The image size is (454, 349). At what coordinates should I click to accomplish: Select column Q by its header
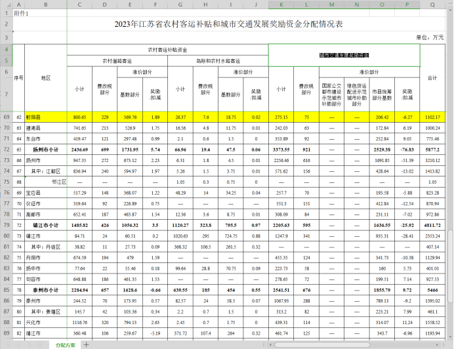coord(432,4)
